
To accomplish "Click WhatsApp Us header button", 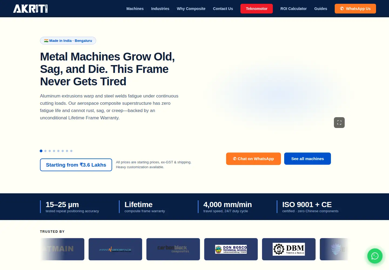I will tap(355, 9).
